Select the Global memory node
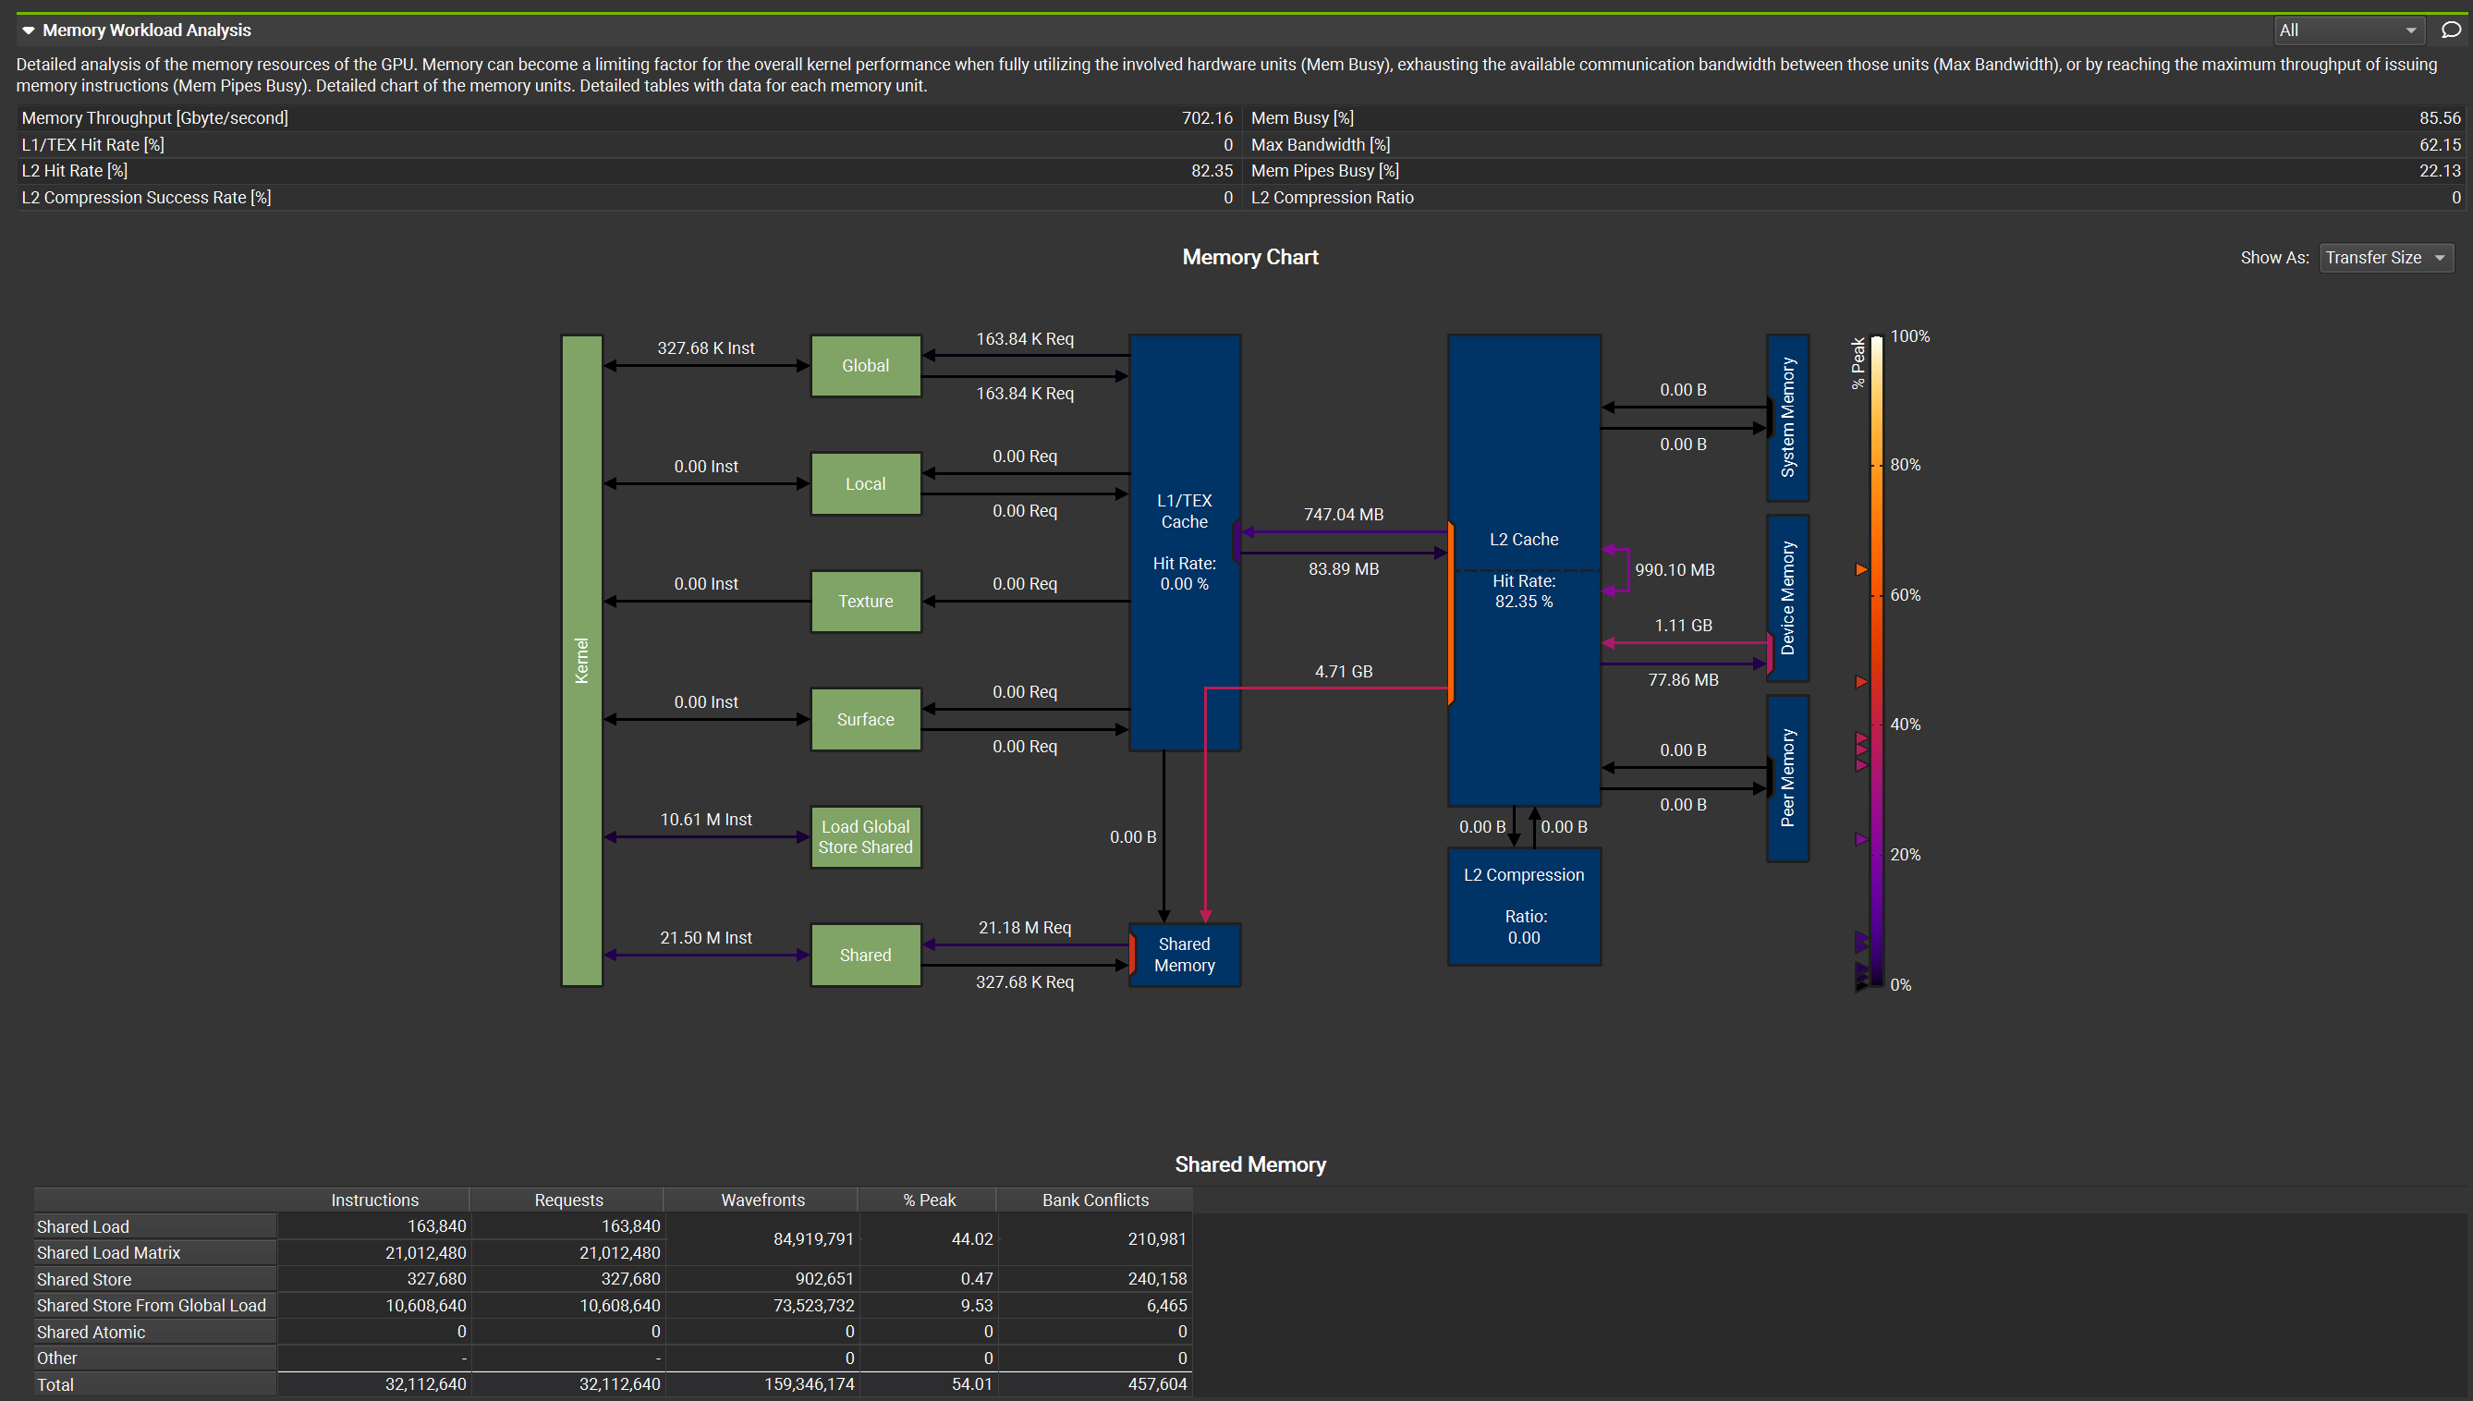Screen dimensions: 2473x1401 [x=865, y=366]
